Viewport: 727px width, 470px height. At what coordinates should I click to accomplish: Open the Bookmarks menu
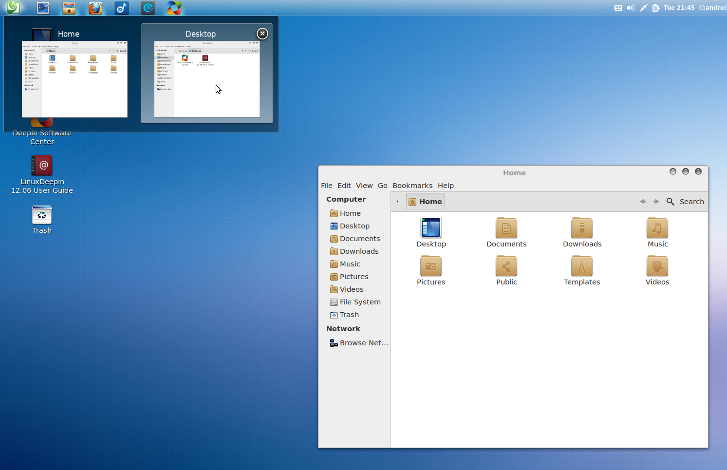(x=412, y=186)
